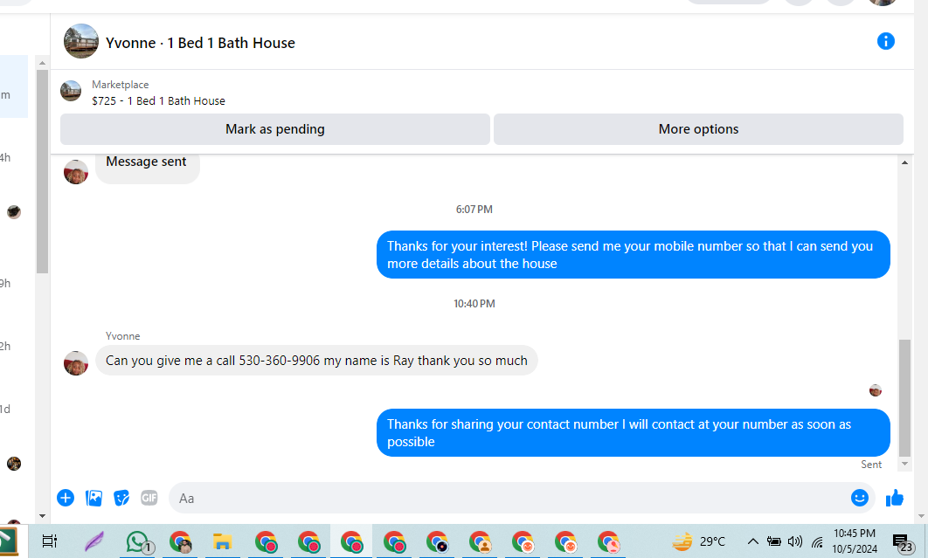
Task: Open File Explorer from the taskbar
Action: coord(223,541)
